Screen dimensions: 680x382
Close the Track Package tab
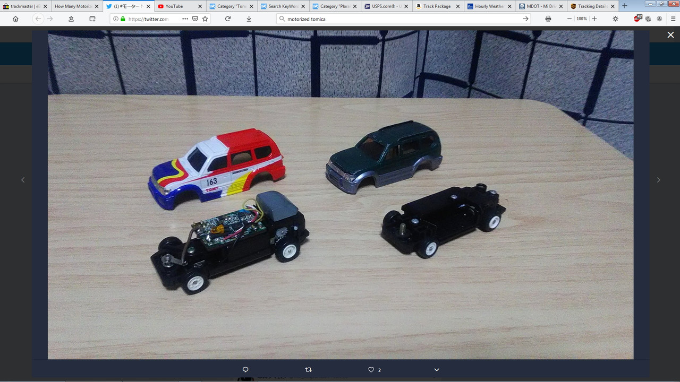pos(457,6)
